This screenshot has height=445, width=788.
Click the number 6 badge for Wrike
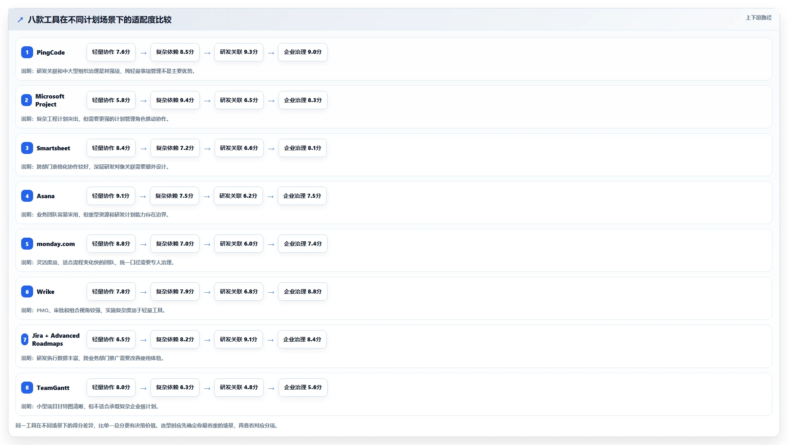click(x=27, y=291)
